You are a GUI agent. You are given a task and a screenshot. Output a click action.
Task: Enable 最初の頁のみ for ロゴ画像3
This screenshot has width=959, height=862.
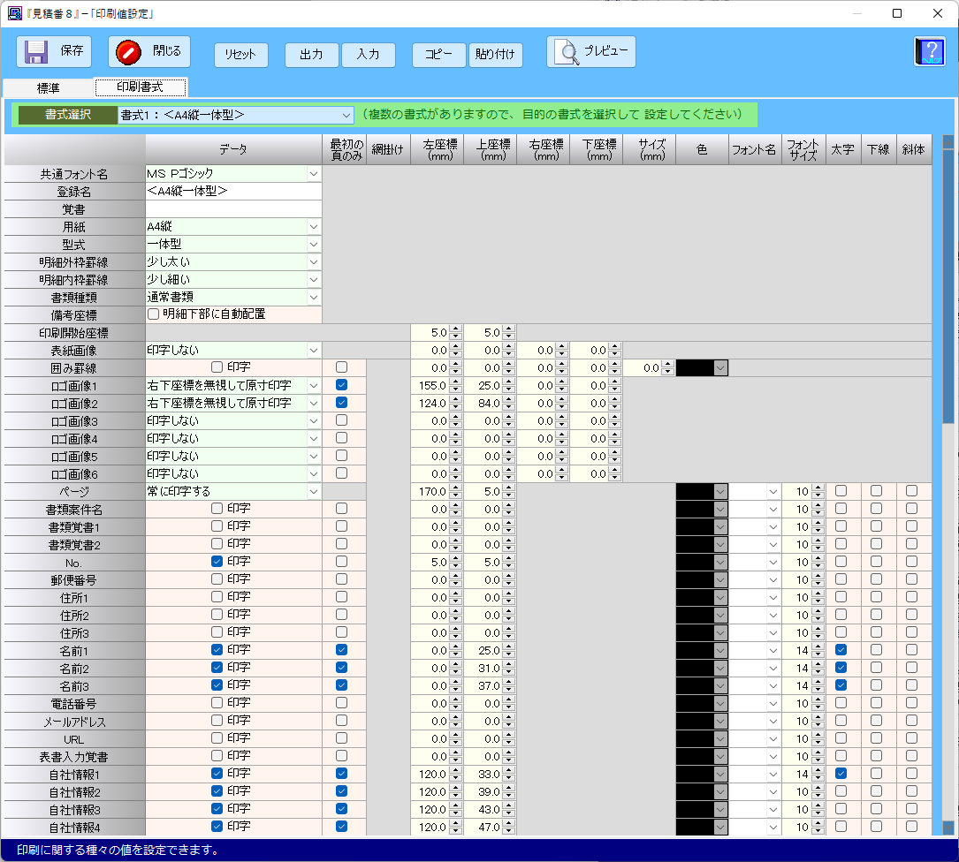(342, 420)
